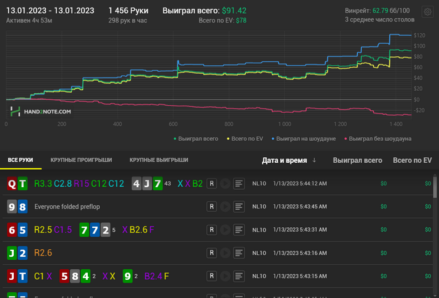Click the timestamp 1/13/2023 5:43:45 AM
Image resolution: width=439 pixels, height=298 pixels.
[300, 207]
